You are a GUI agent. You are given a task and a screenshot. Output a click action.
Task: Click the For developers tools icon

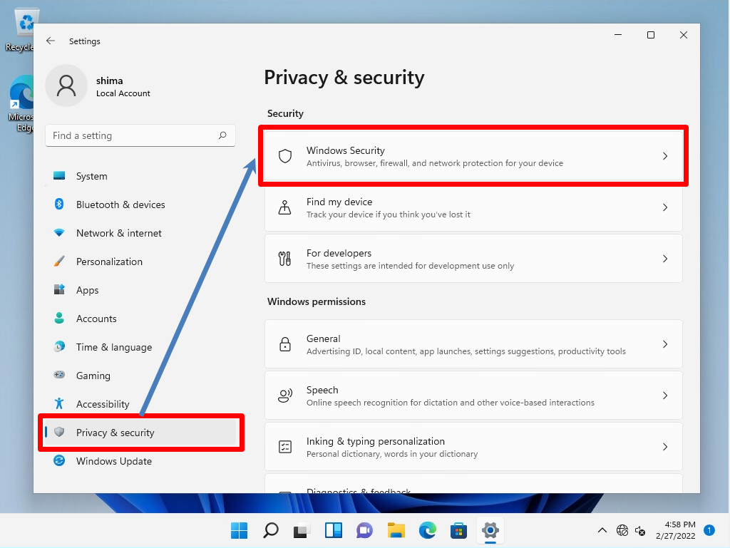click(285, 259)
